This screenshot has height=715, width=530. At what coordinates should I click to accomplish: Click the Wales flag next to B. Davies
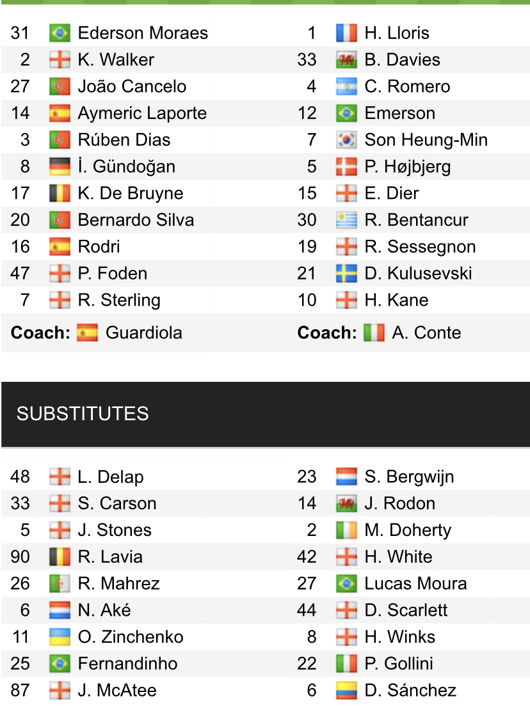[346, 59]
